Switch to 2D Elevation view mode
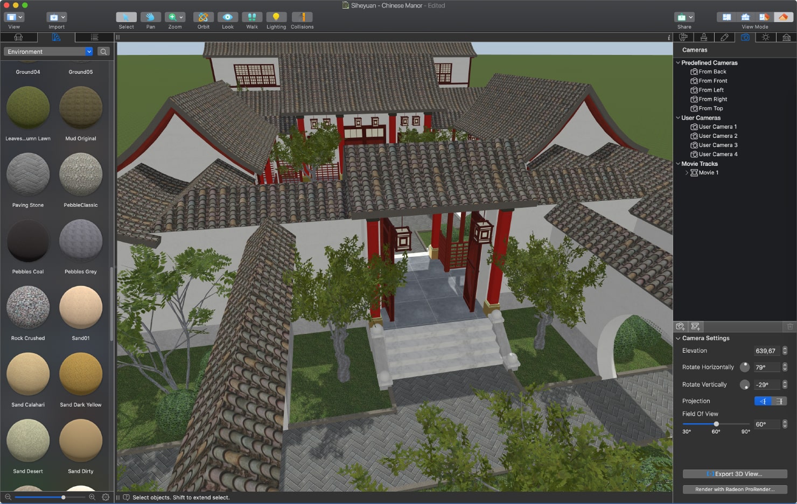797x504 pixels. 745,17
